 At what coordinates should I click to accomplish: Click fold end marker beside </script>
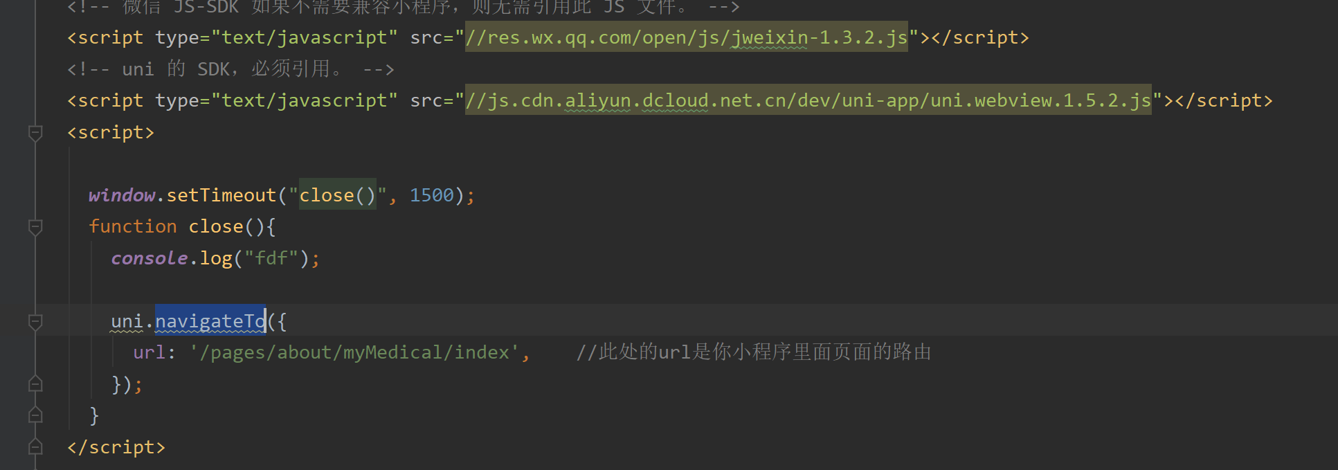35,446
